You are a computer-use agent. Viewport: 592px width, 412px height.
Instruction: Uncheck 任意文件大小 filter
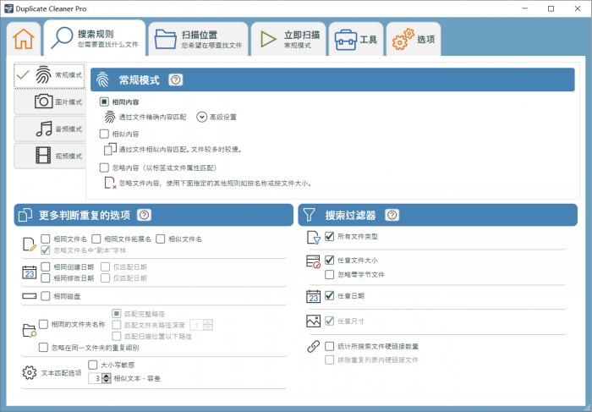[329, 260]
